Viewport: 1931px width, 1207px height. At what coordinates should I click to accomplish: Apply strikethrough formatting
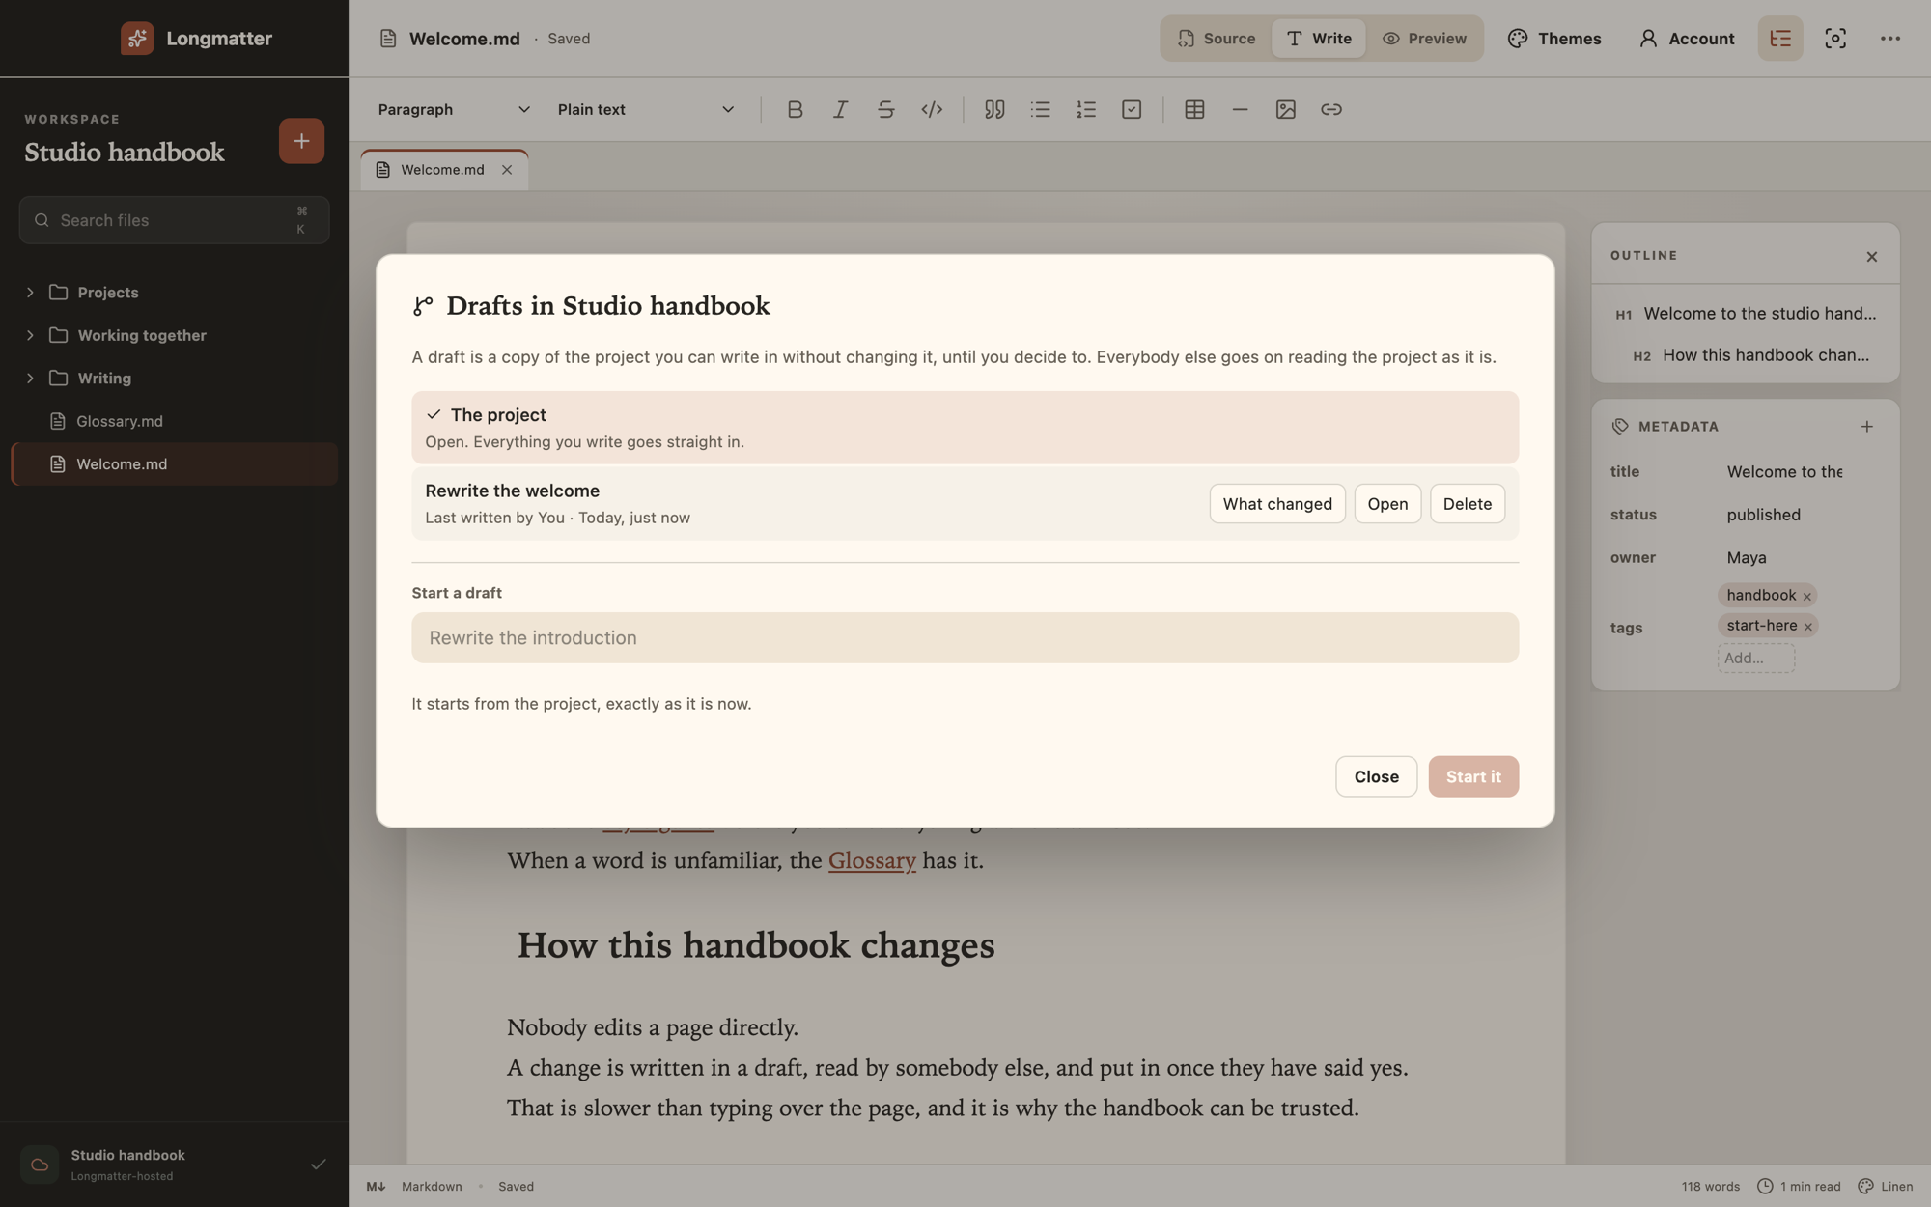pos(885,109)
